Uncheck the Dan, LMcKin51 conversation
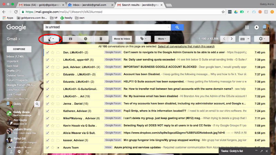276x155 pixels. click(47, 52)
